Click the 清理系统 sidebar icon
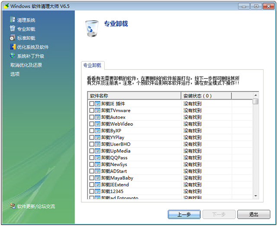The image size is (277, 226). 13,20
